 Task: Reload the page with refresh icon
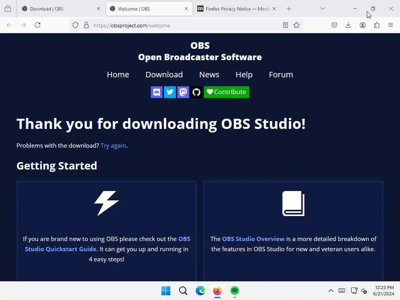[x=37, y=25]
